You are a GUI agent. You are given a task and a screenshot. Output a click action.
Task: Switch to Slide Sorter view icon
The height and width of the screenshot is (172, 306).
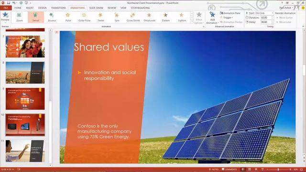click(250, 170)
